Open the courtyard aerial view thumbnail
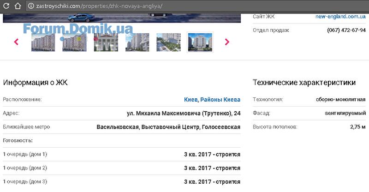 pos(168,42)
